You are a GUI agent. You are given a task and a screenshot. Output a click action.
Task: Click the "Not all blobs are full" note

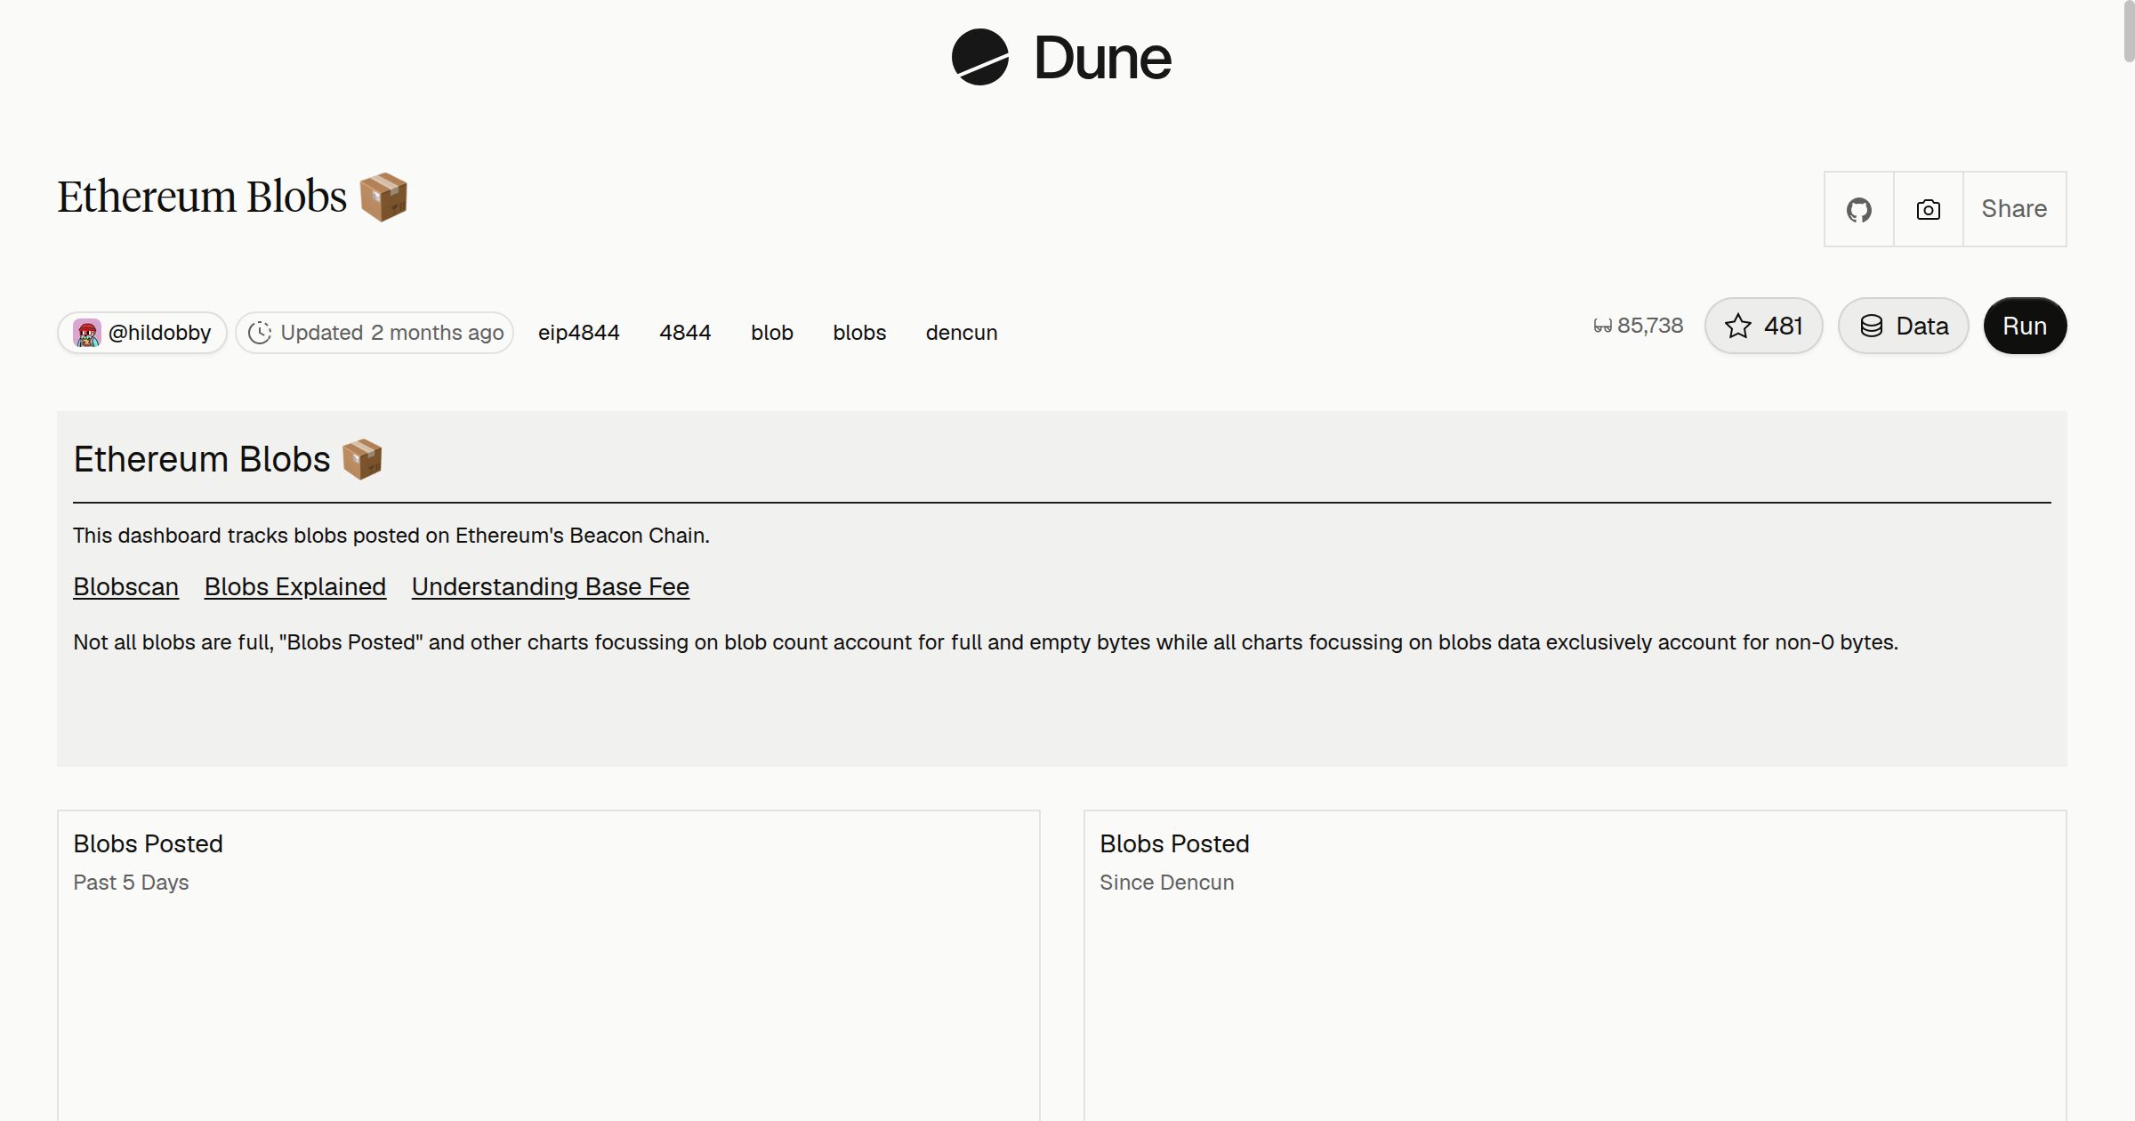[986, 642]
